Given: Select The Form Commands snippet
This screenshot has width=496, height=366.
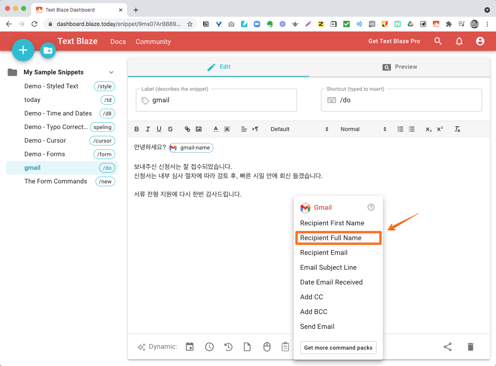Looking at the screenshot, I should pyautogui.click(x=62, y=181).
